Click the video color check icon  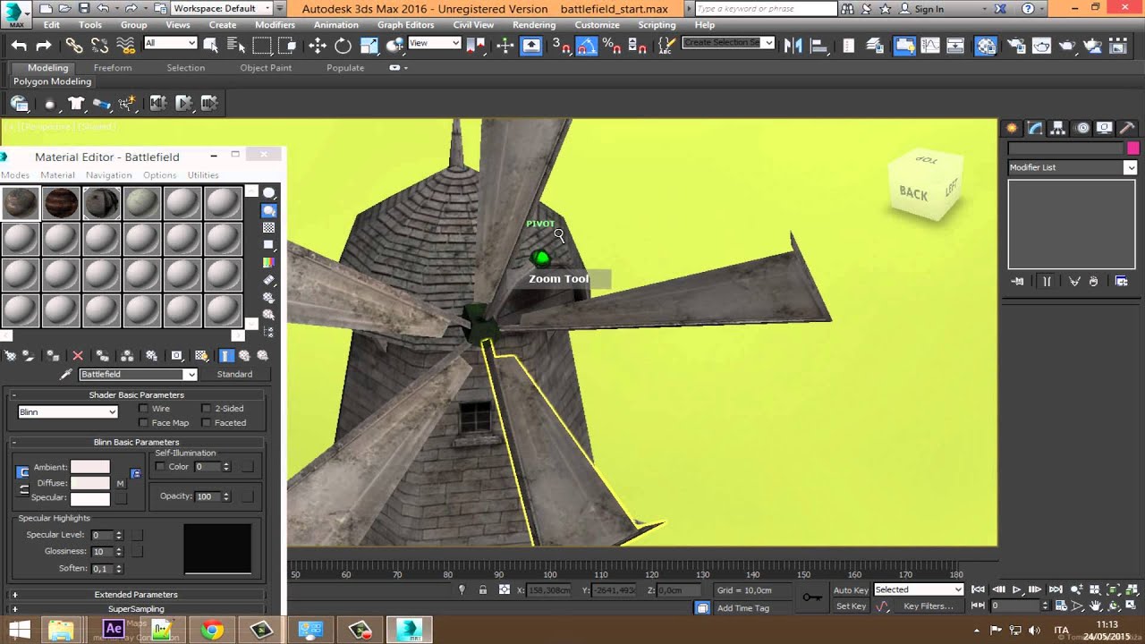pyautogui.click(x=268, y=263)
